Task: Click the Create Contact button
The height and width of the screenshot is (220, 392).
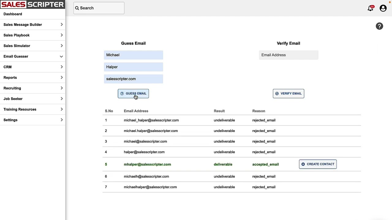Action: click(318, 164)
